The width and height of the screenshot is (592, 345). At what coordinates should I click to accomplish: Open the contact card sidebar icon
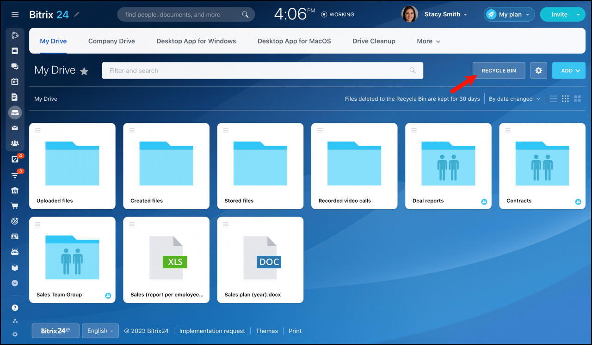coord(15,236)
